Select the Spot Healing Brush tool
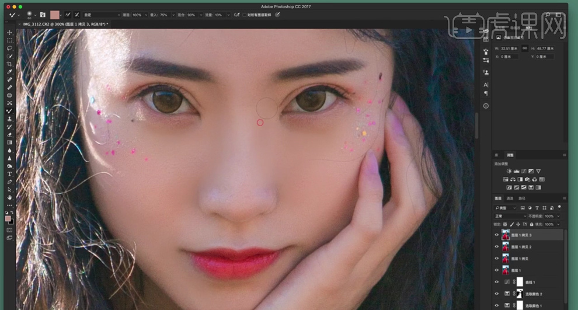Image resolution: width=578 pixels, height=310 pixels. [x=9, y=79]
